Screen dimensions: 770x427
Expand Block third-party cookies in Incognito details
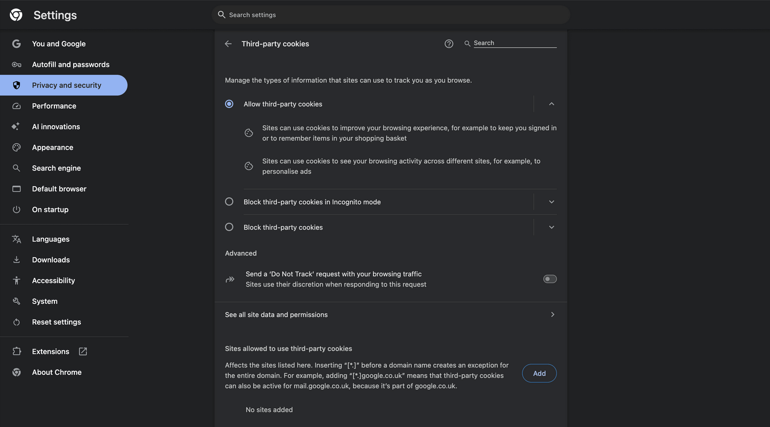point(551,202)
